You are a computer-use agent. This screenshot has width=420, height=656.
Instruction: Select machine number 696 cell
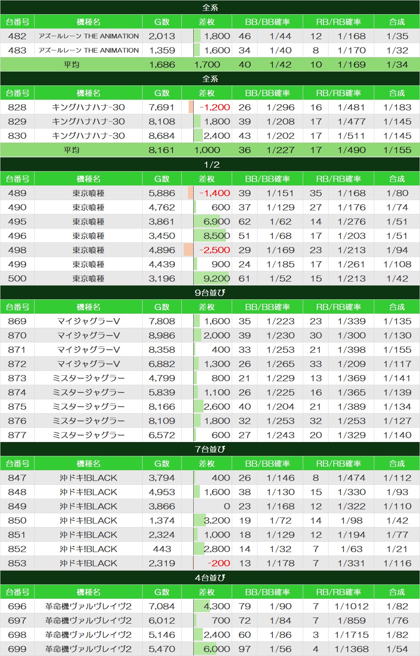(17, 606)
